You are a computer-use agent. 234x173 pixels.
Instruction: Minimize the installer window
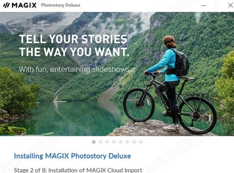[204, 5]
